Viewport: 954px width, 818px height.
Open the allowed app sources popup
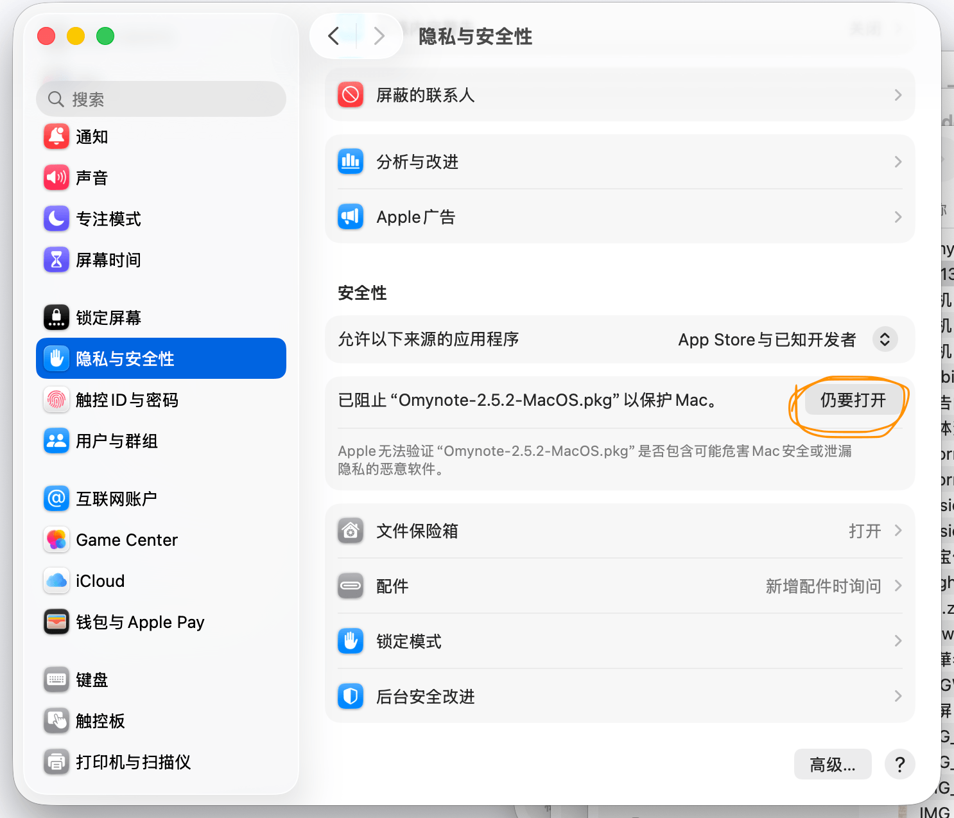(885, 340)
